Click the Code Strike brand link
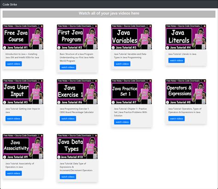 (10, 5)
